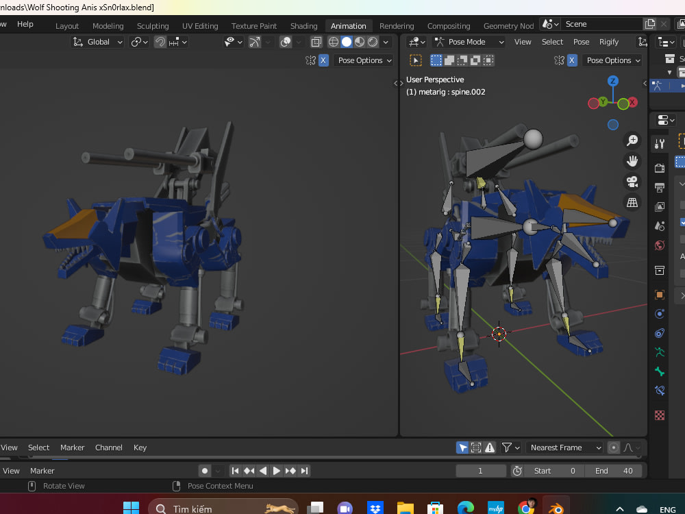The width and height of the screenshot is (685, 514).
Task: Toggle proportional editing in dope sheet
Action: click(x=614, y=447)
